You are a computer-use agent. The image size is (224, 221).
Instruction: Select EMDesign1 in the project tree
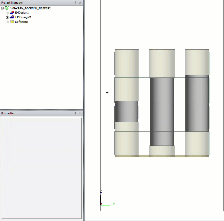pyautogui.click(x=22, y=12)
